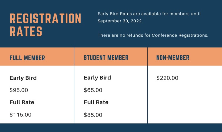Click the $115.00 full rate price

[x=21, y=115]
